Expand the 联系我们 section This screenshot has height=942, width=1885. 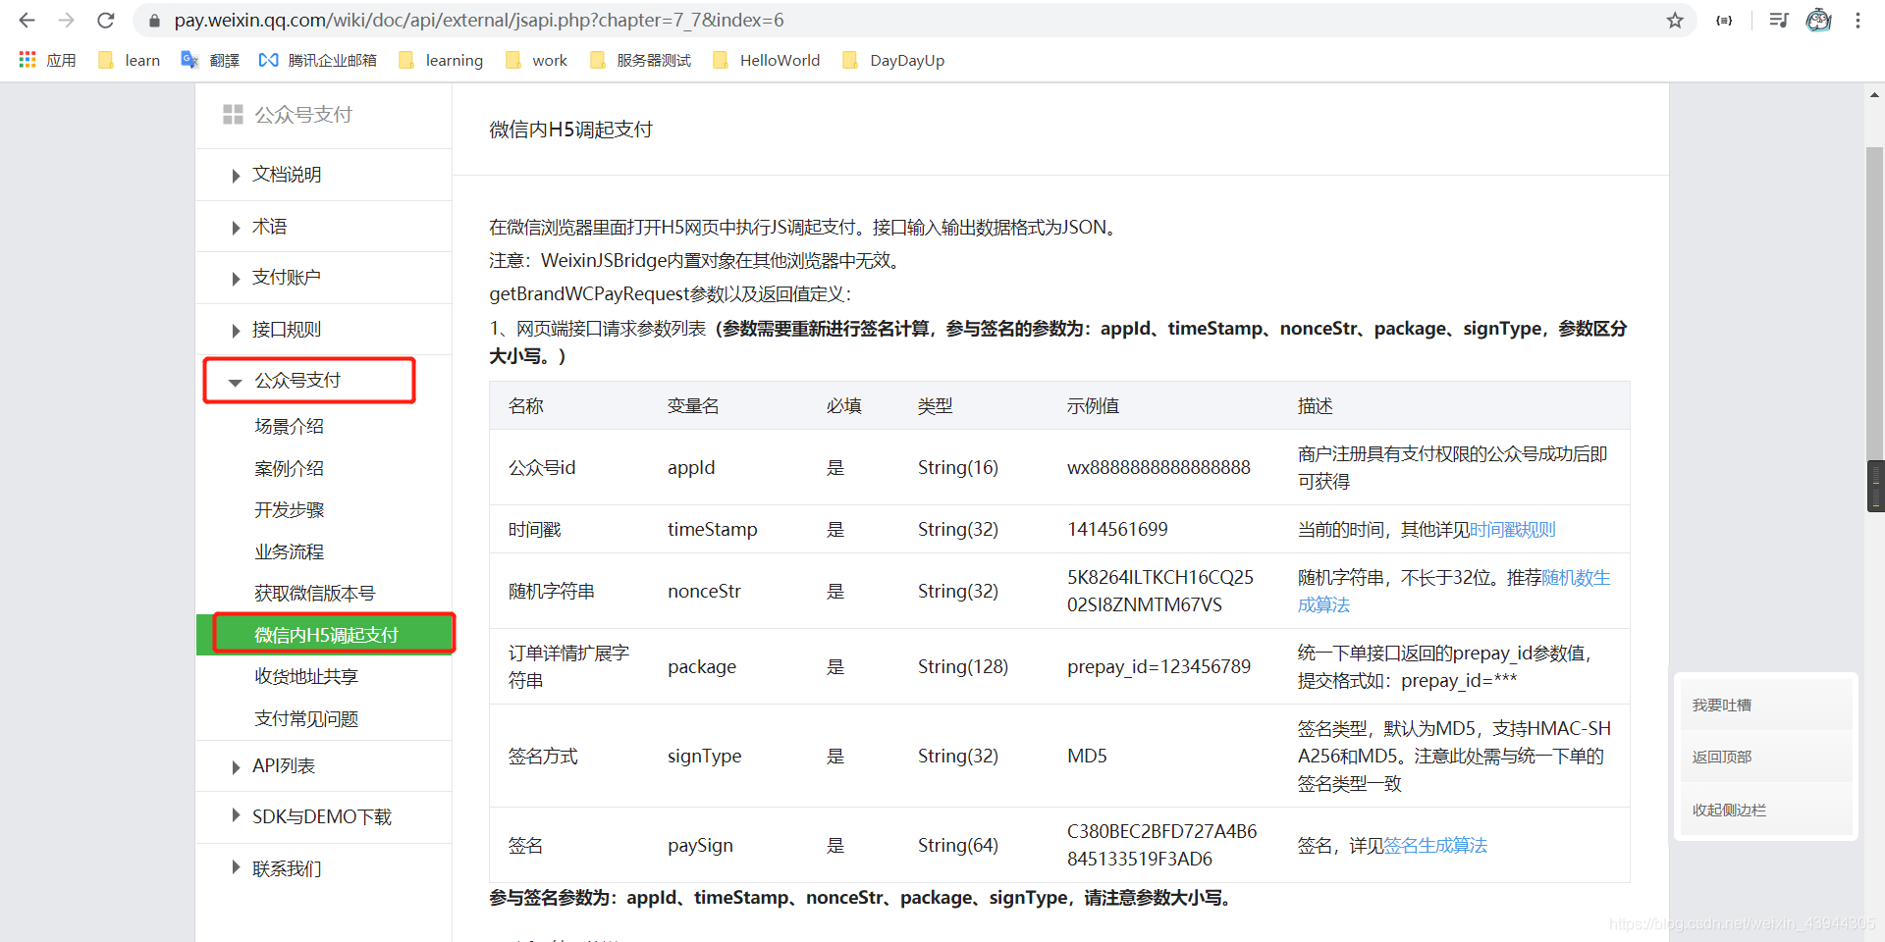point(324,868)
